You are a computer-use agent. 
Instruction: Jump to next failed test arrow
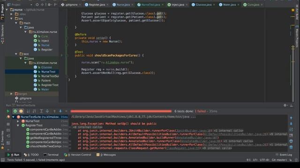tap(60, 111)
